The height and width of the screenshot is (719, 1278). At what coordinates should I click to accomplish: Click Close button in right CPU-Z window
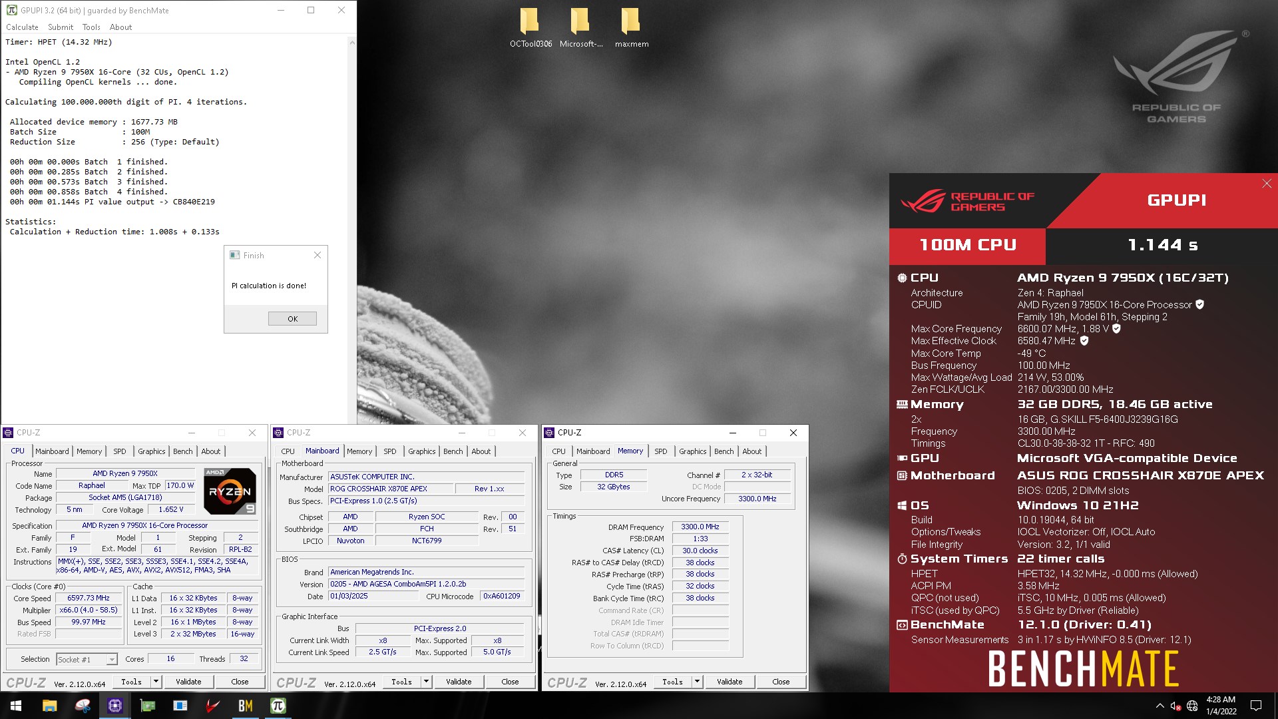click(x=781, y=682)
